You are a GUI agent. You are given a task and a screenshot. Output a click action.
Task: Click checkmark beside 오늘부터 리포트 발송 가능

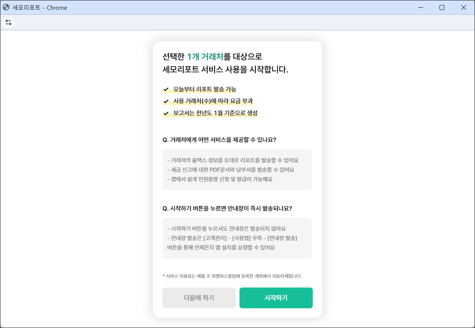click(x=166, y=89)
